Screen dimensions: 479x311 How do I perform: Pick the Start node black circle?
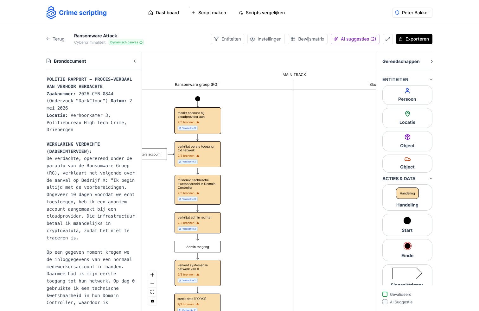(x=407, y=221)
